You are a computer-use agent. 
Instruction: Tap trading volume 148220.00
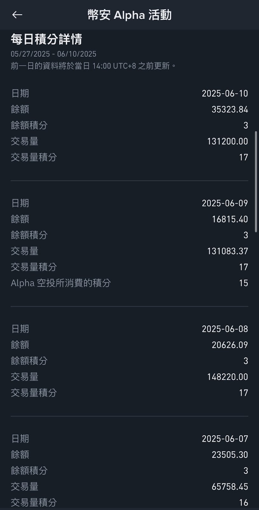pos(227,377)
